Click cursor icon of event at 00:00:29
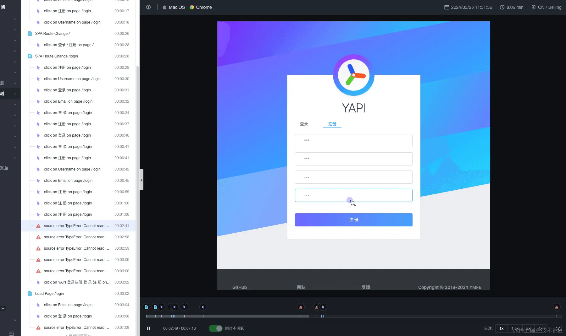The image size is (566, 336). 38,68
